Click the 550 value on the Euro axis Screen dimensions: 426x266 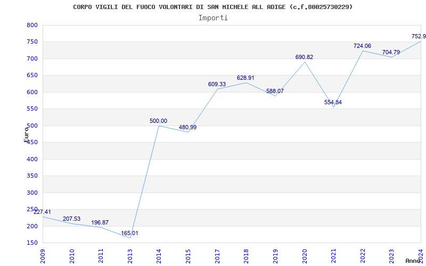[x=32, y=109]
